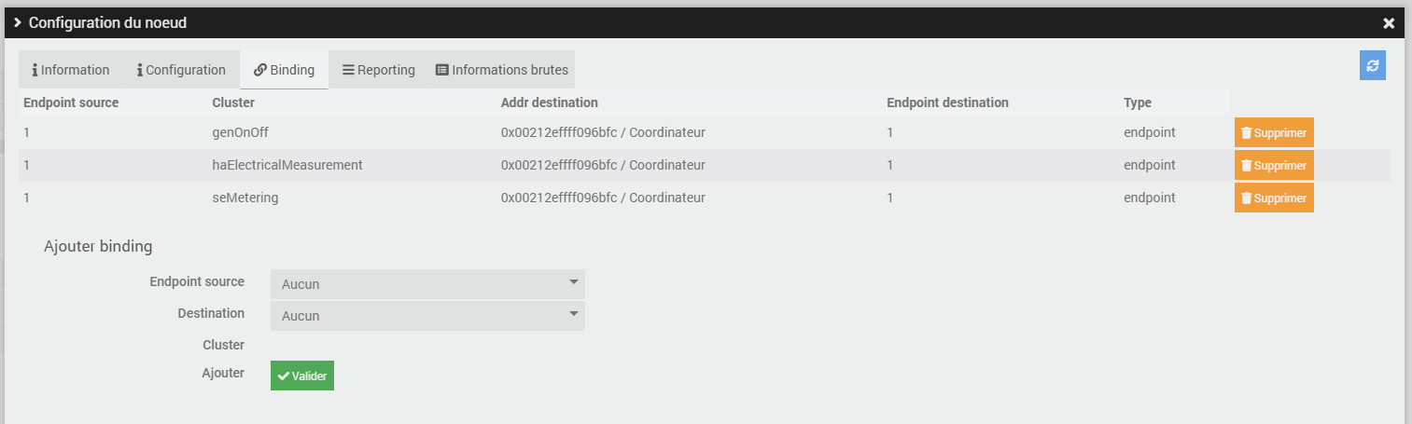Select the Binding tab
The width and height of the screenshot is (1412, 424).
284,70
